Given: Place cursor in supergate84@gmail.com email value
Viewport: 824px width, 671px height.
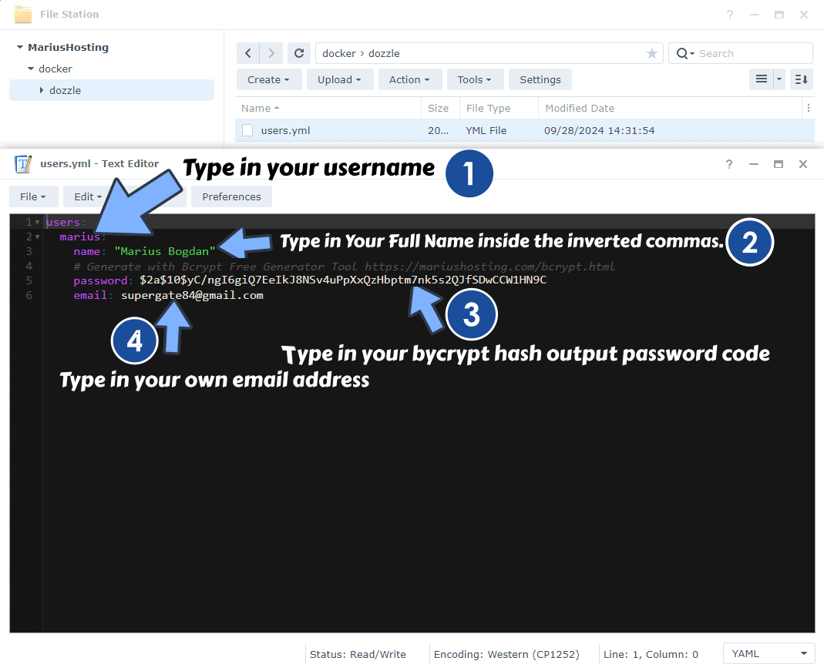Looking at the screenshot, I should coord(192,295).
